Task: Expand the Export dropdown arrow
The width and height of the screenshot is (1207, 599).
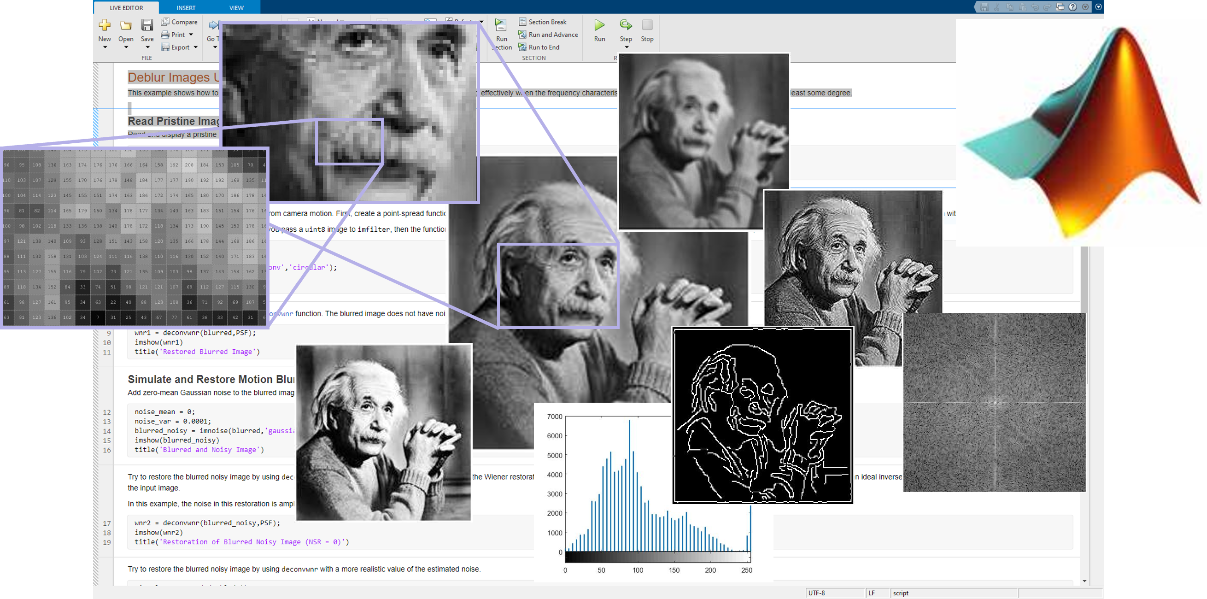Action: click(196, 47)
